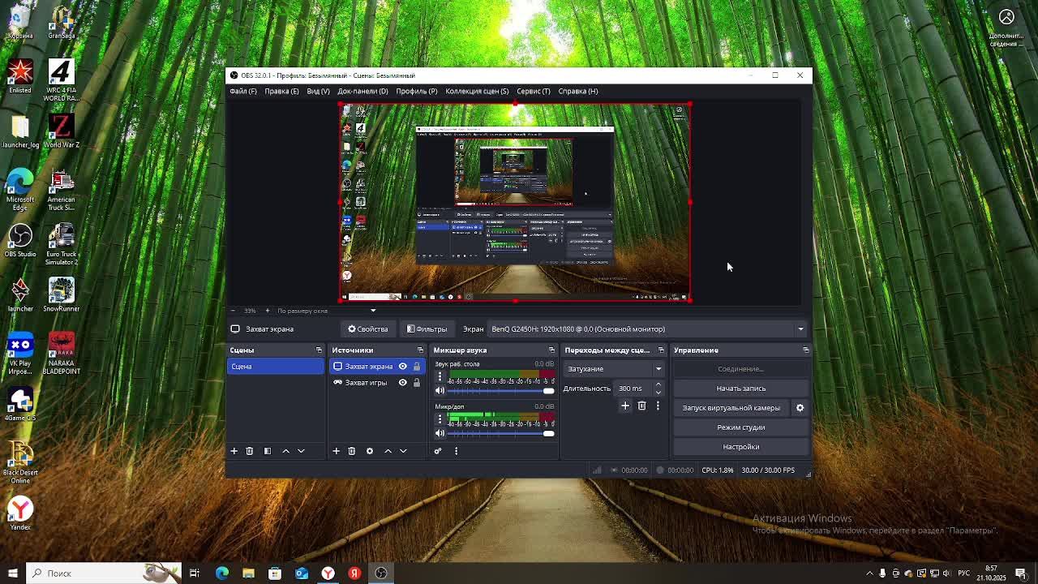The image size is (1038, 584).
Task: Decrease transition duration with the down arrow
Action: tap(658, 392)
